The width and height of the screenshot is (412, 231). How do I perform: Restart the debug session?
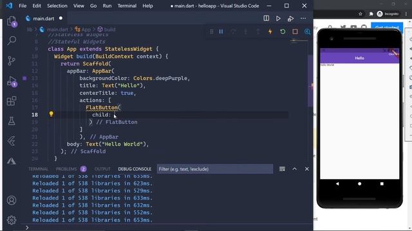[283, 31]
